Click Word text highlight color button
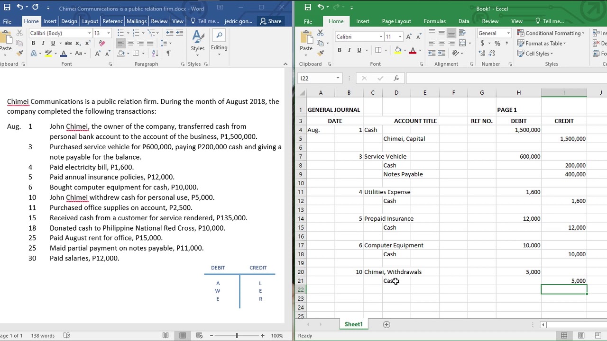 pyautogui.click(x=48, y=54)
